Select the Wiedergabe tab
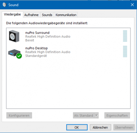This screenshot has height=133, width=137. (12, 14)
